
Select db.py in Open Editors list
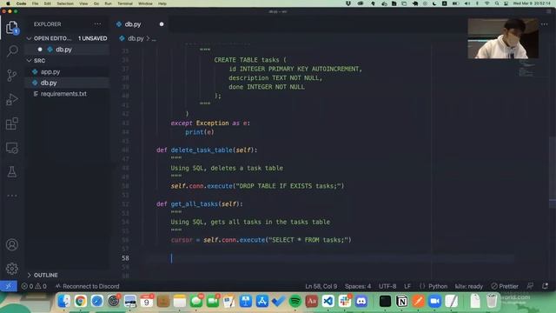click(63, 50)
